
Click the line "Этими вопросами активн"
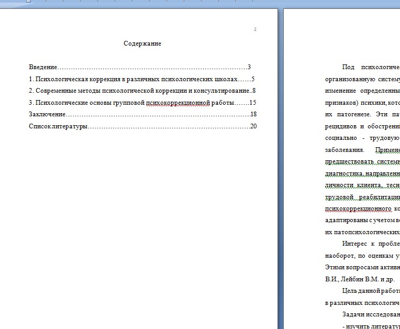[362, 267]
